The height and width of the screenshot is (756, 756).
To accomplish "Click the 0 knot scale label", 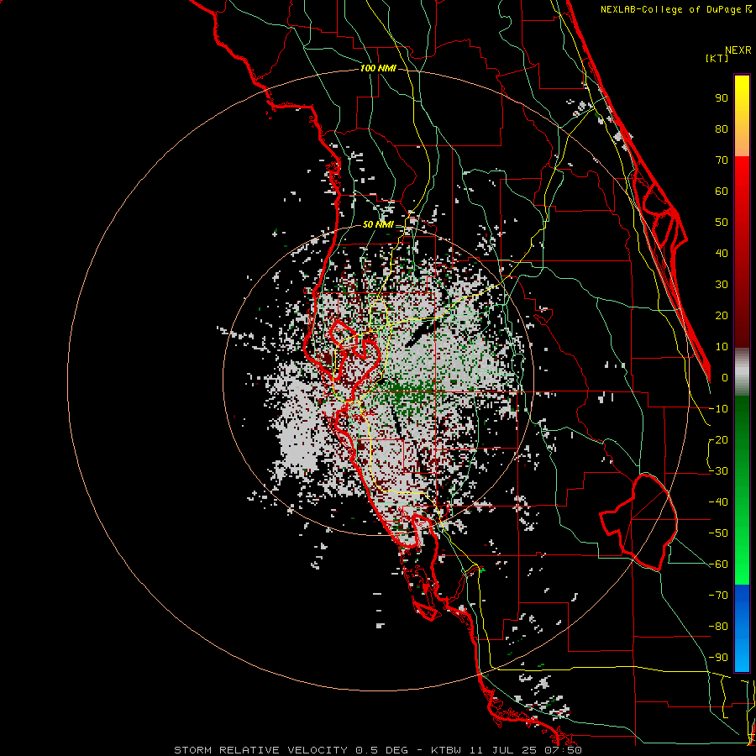I will click(x=725, y=378).
